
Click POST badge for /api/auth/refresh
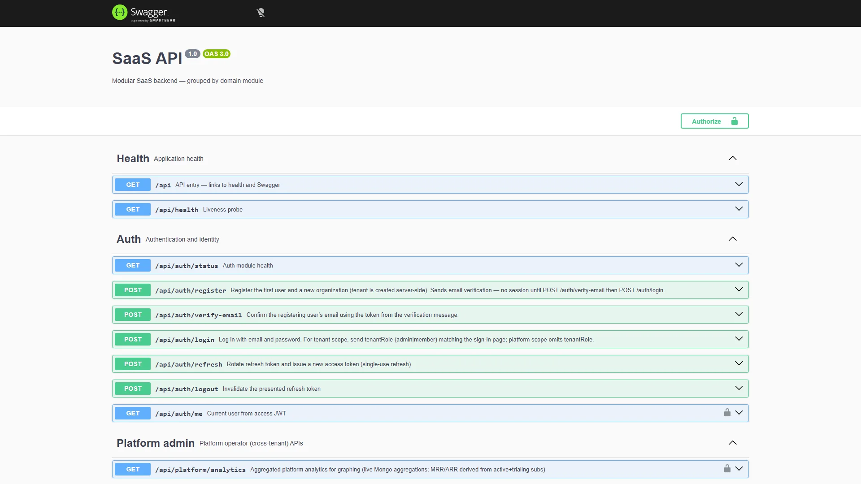click(133, 364)
